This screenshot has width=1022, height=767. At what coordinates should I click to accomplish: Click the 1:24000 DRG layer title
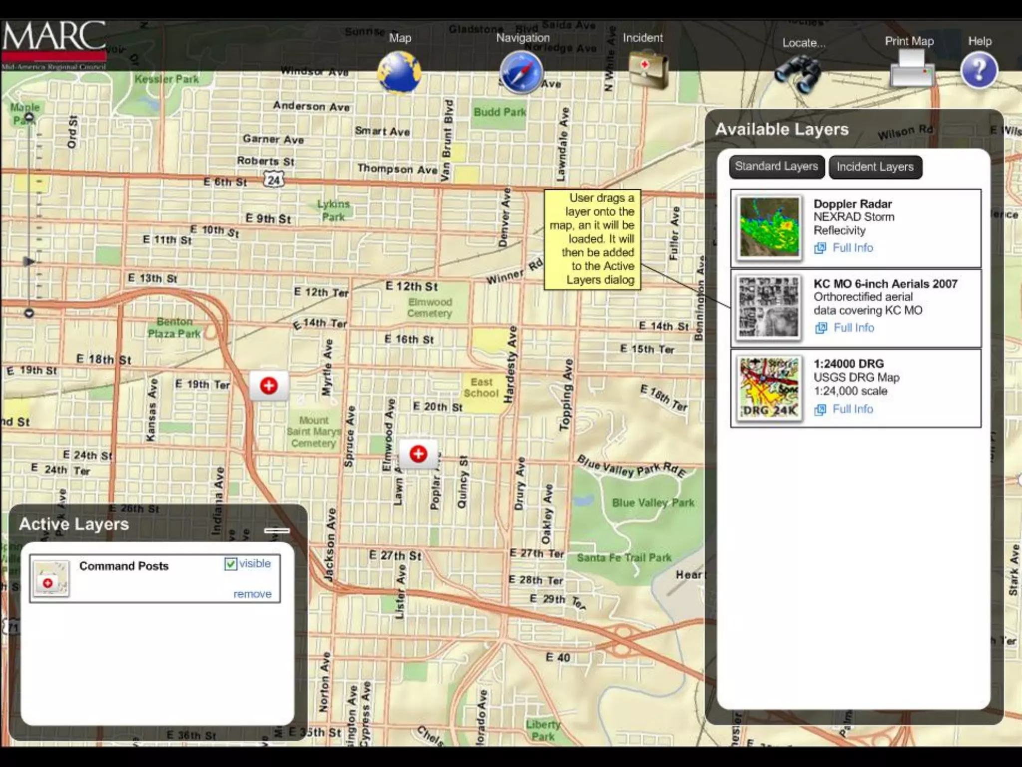coord(848,364)
